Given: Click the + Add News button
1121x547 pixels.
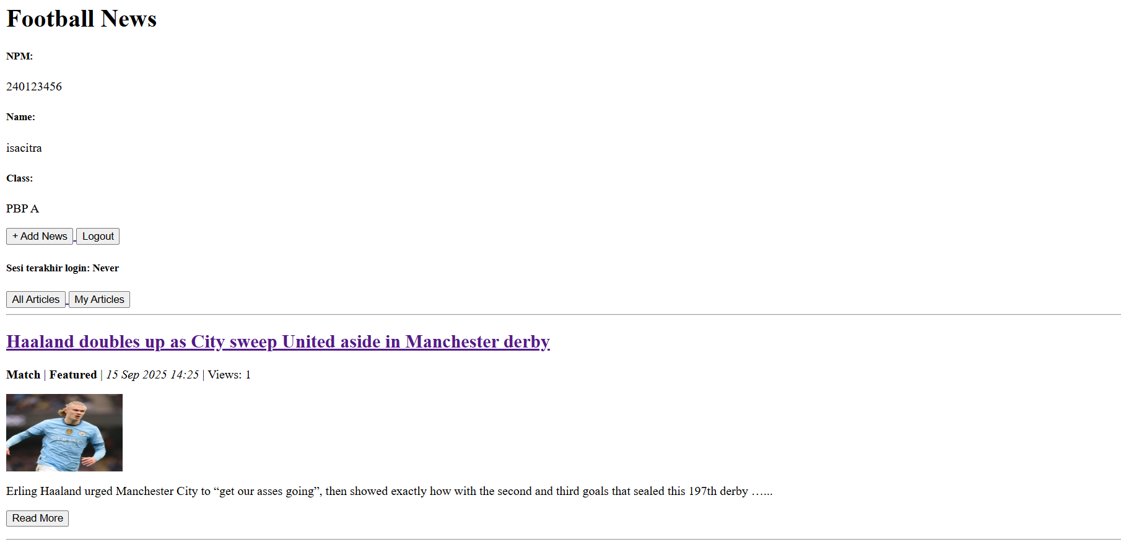Looking at the screenshot, I should (40, 236).
